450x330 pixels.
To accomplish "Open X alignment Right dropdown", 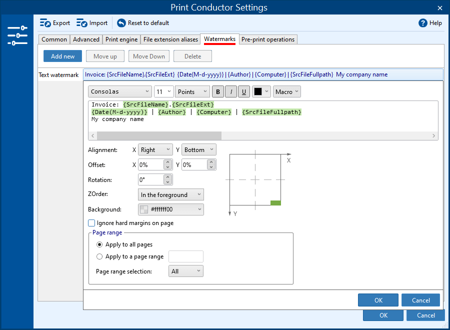I will tap(155, 150).
